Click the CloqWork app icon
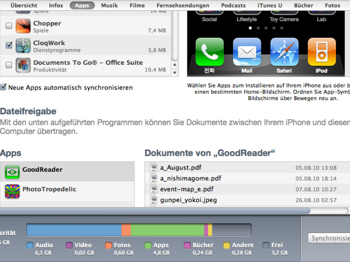 23,46
